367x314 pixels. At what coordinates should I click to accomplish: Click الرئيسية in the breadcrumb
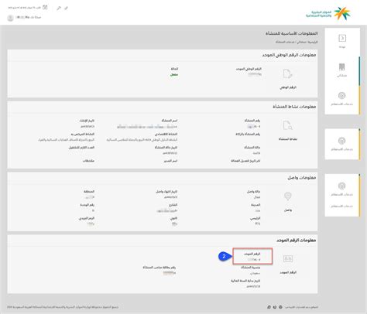tap(313, 42)
